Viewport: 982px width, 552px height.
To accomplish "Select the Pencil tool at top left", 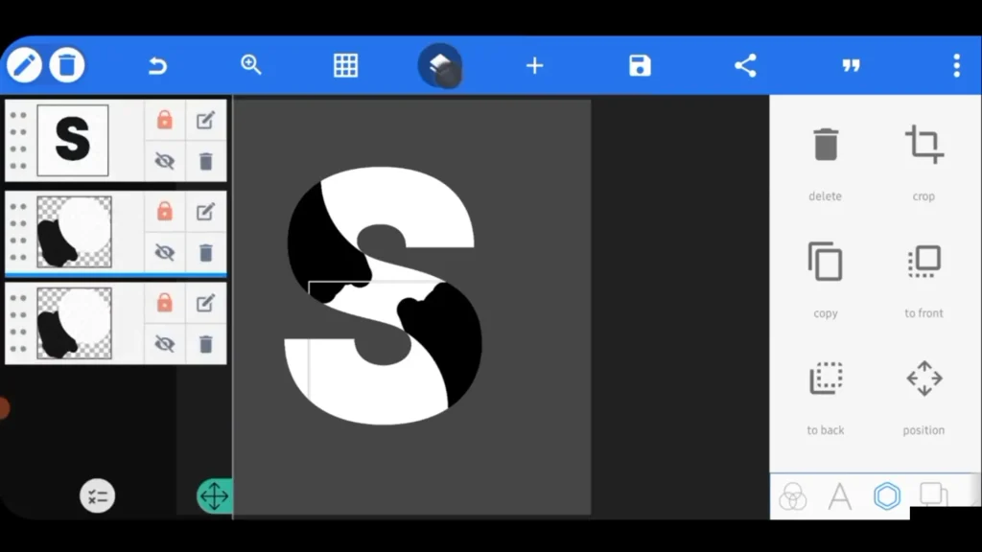I will pyautogui.click(x=24, y=64).
